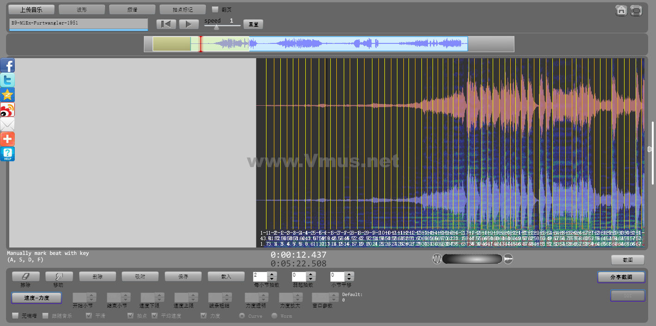Toggle the 翻页 page-flip checkbox
This screenshot has width=656, height=326.
pos(215,9)
